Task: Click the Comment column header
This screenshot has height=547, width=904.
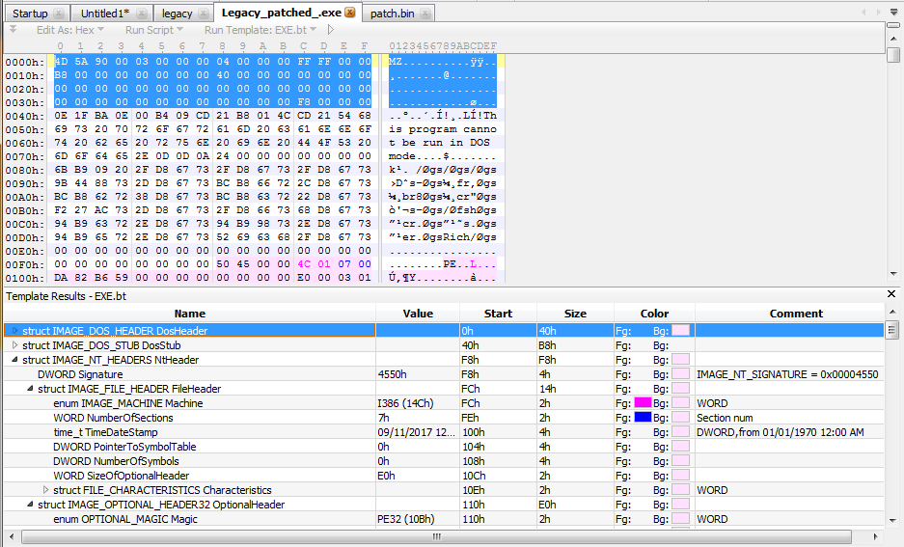Action: [795, 314]
